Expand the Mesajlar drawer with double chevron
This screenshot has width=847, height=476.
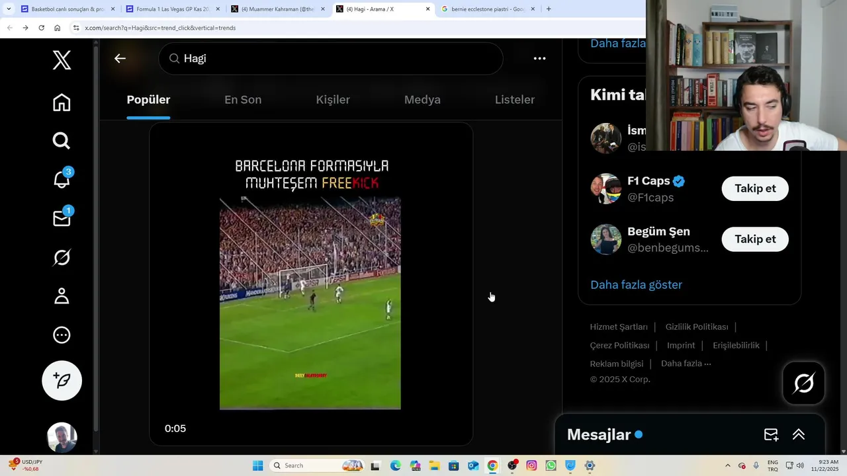799,434
